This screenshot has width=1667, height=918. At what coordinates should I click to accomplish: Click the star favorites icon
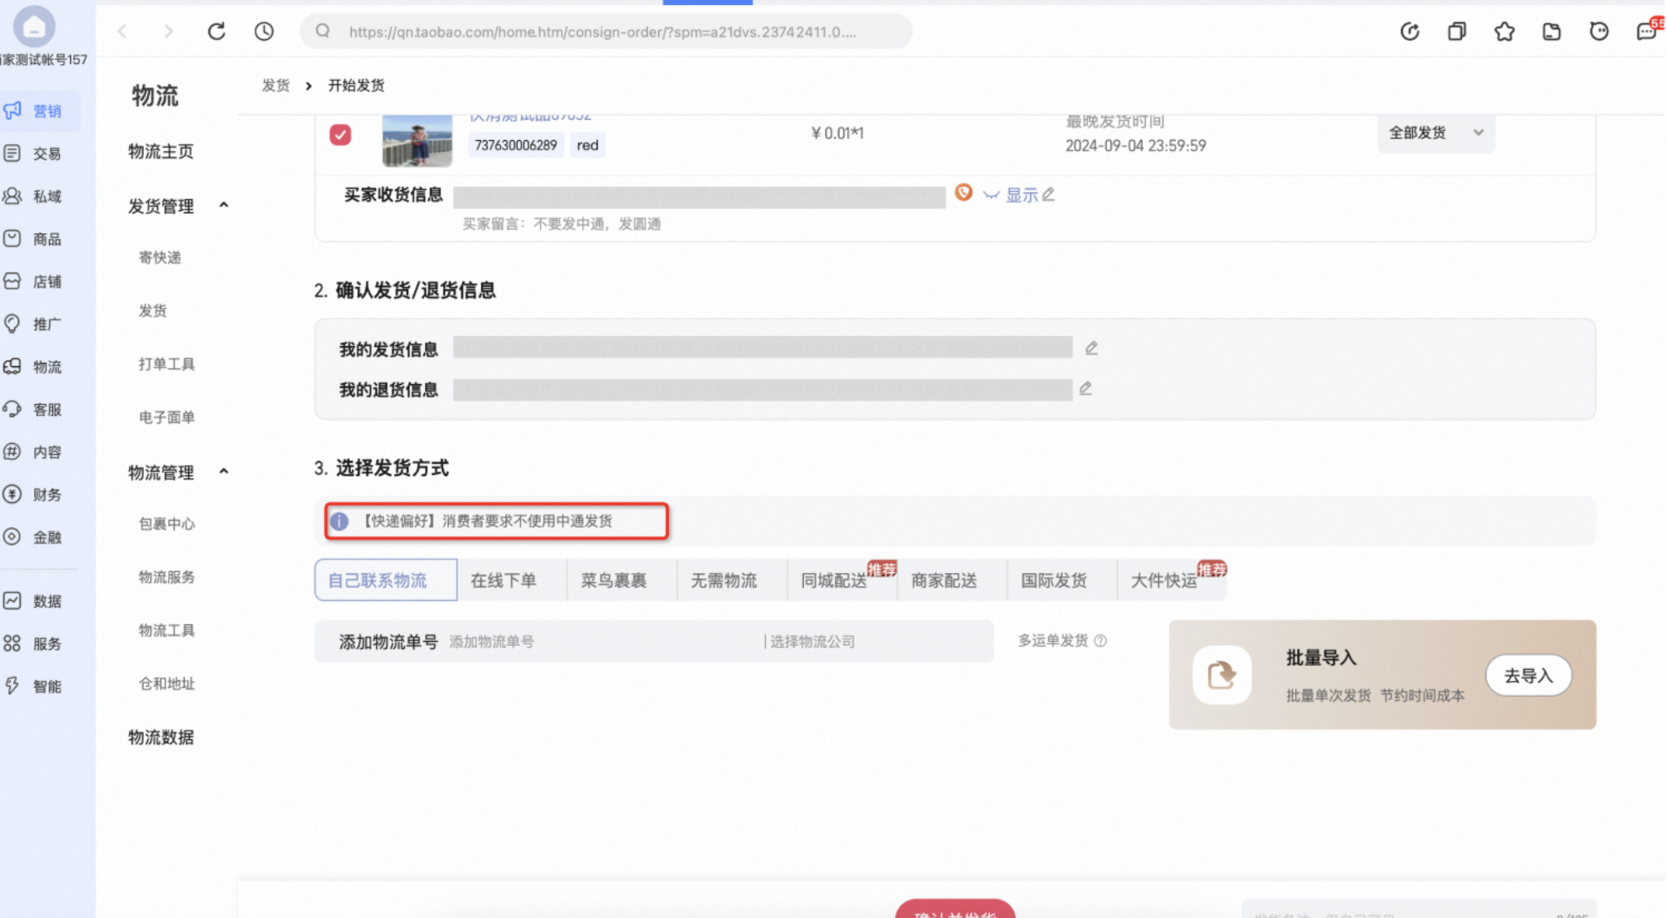pyautogui.click(x=1504, y=31)
